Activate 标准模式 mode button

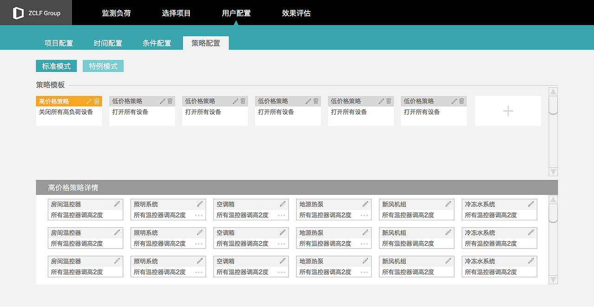point(57,66)
